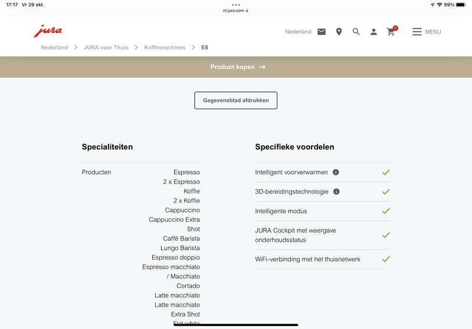
Task: Click the checkmark next to Intelligente modus
Action: (386, 211)
